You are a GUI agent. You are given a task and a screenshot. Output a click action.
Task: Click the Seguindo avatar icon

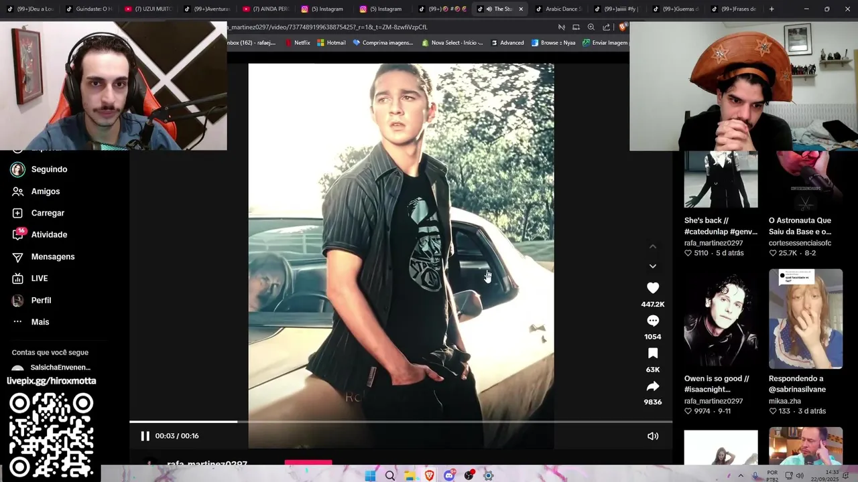[x=18, y=169]
